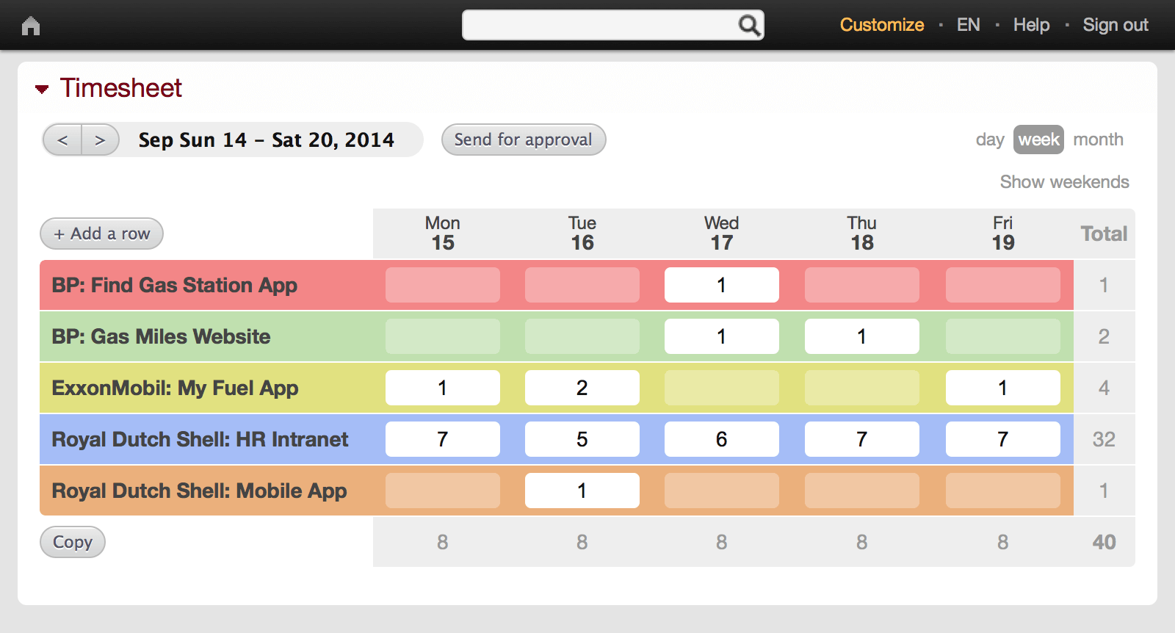
Task: Select Royal Dutch Shell: HR Intranet label
Action: click(x=200, y=439)
